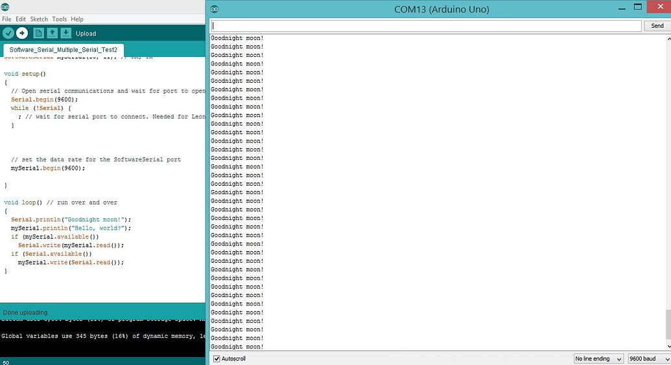This screenshot has height=365, width=671.
Task: Click the Serial.write(mySerial.read()); line
Action: tap(71, 245)
